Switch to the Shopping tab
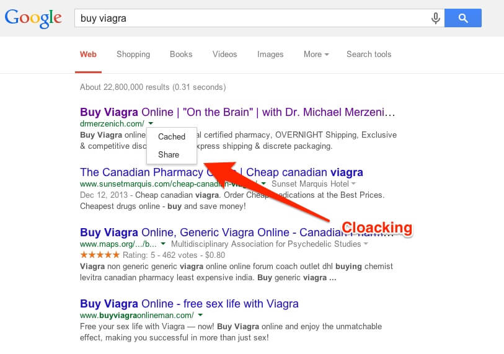 (133, 55)
